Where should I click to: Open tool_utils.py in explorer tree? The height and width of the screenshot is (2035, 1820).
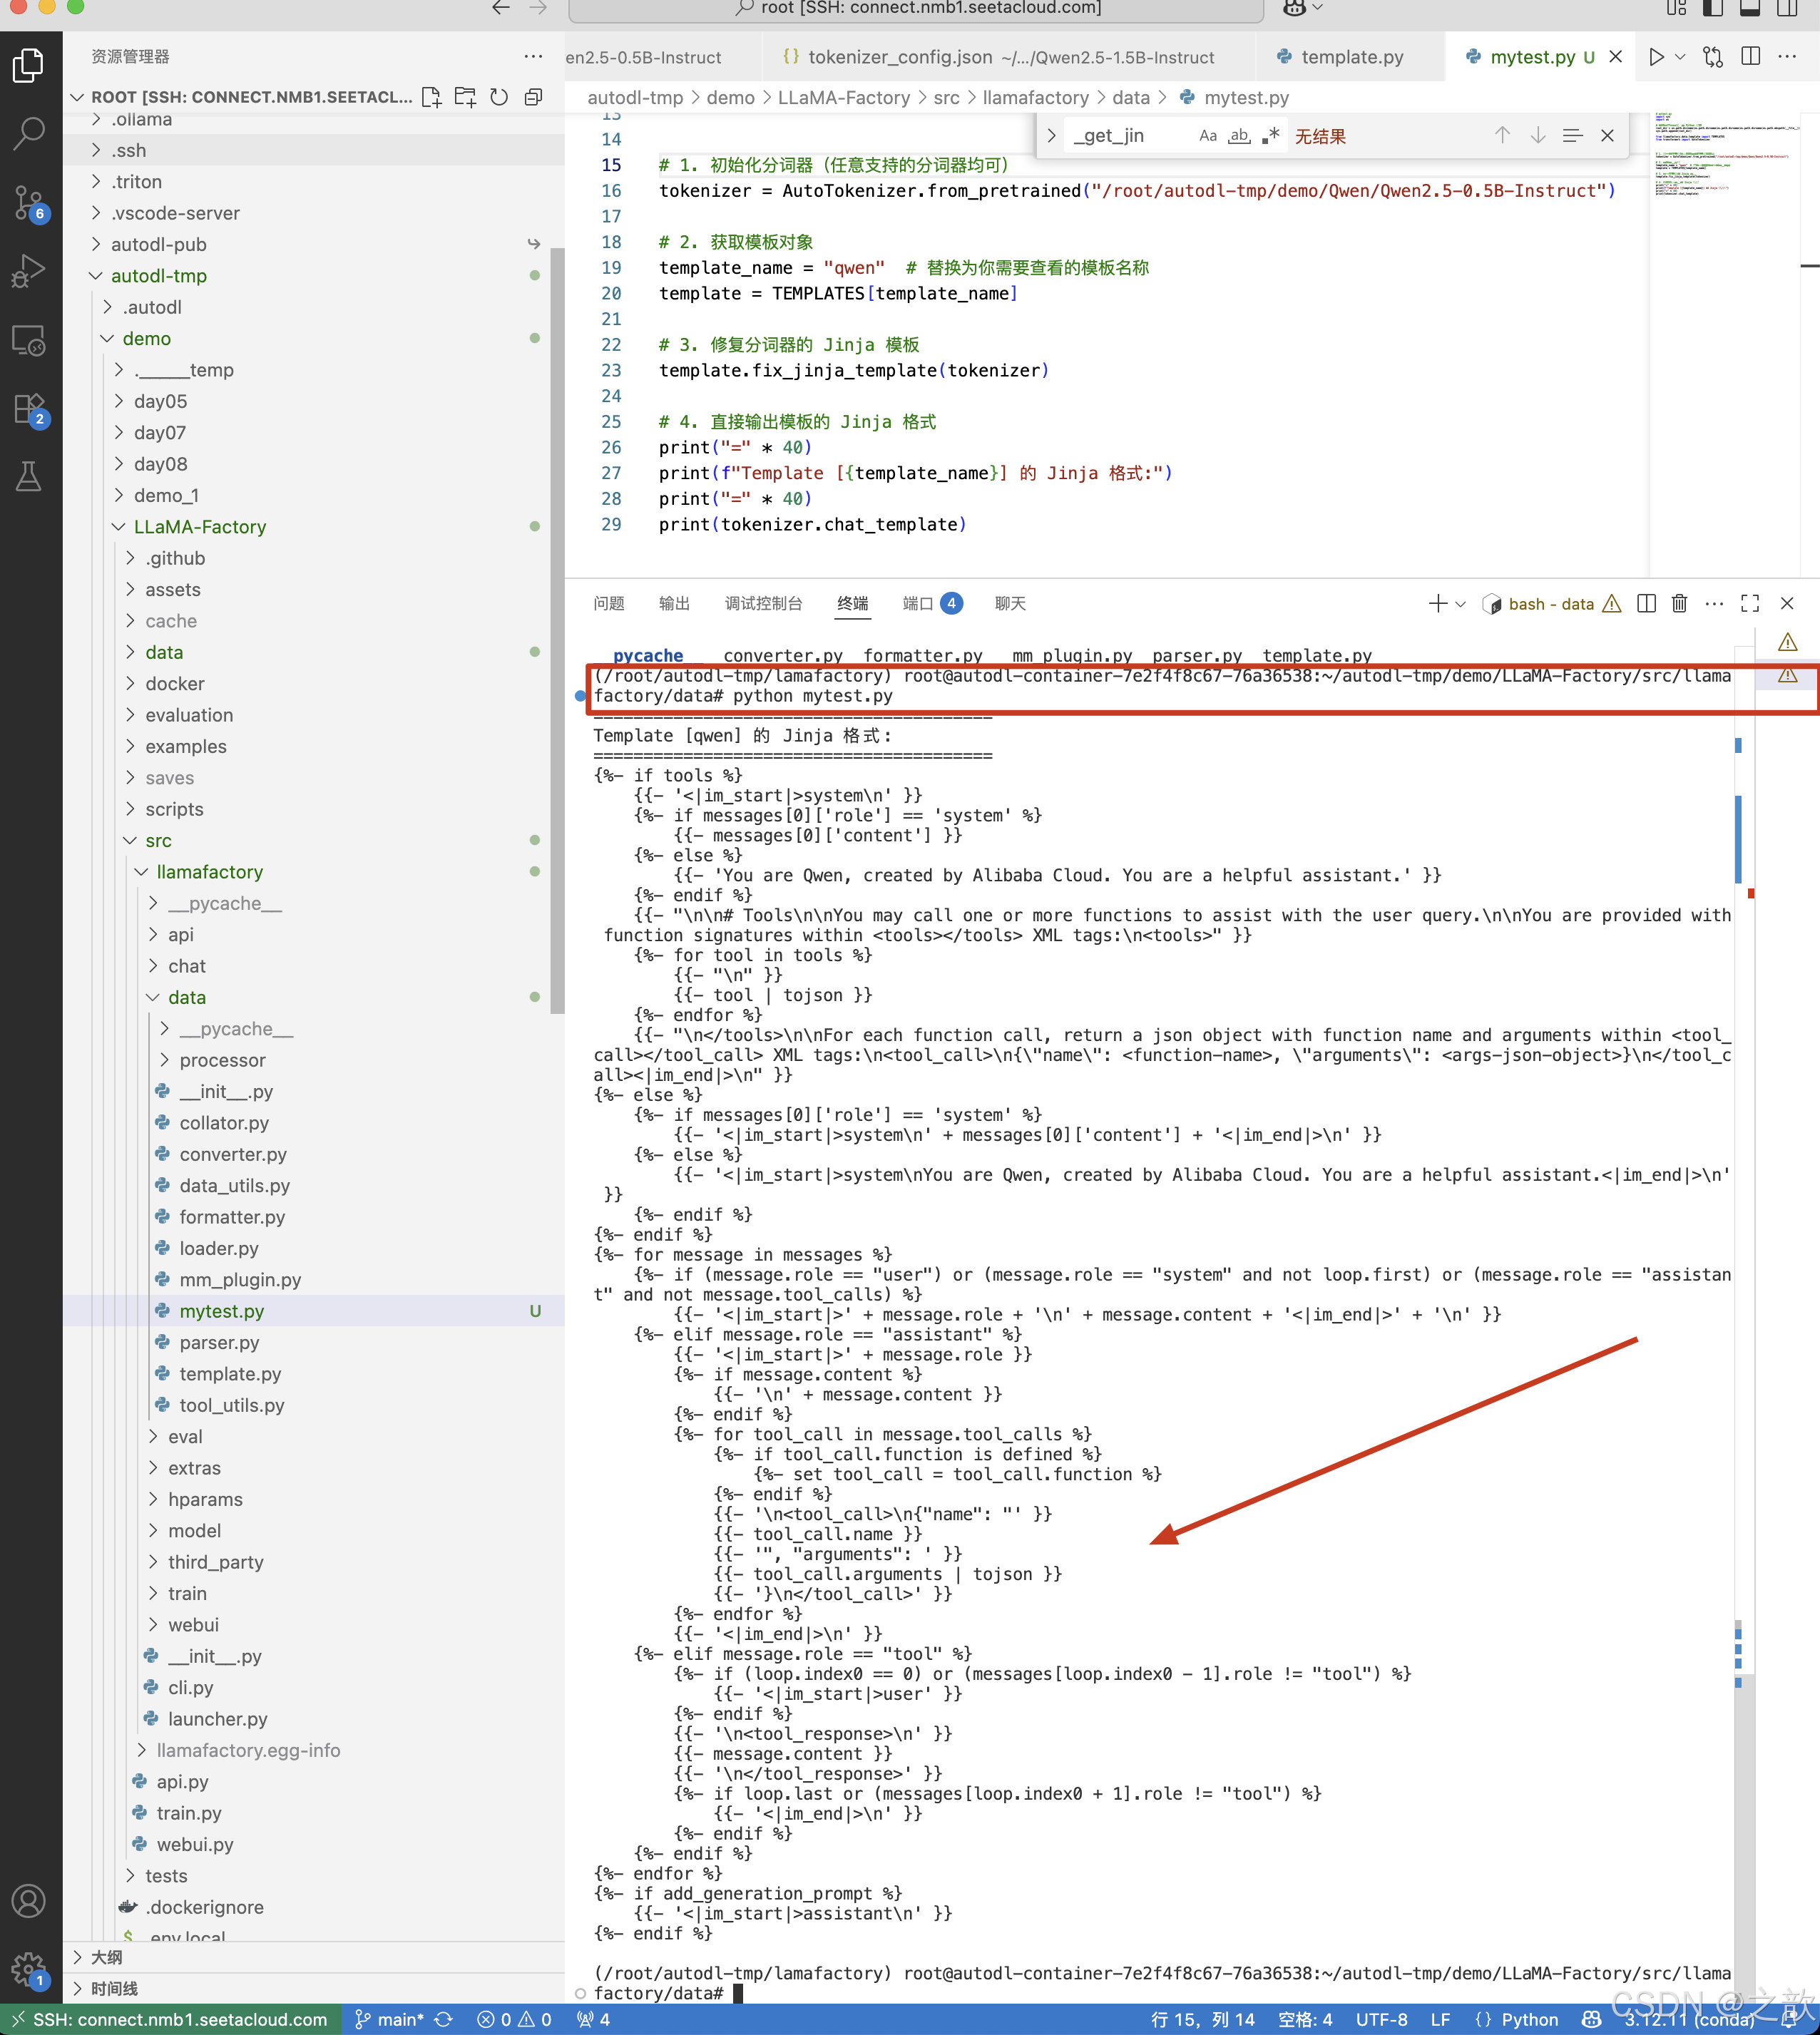pyautogui.click(x=313, y=1405)
